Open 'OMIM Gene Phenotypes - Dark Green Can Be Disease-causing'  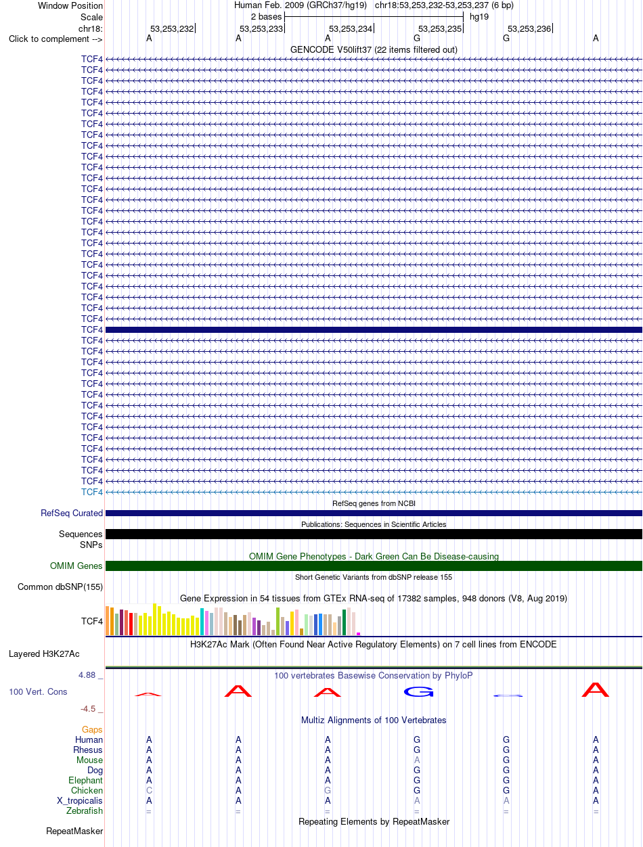coord(374,556)
